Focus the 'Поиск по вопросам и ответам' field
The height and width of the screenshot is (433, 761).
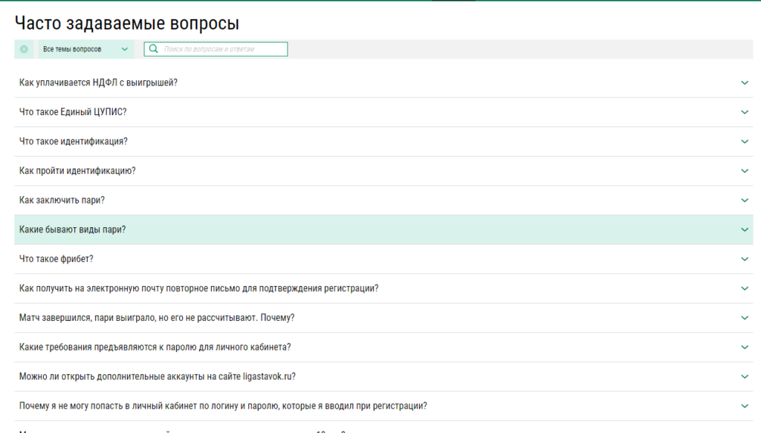pyautogui.click(x=216, y=49)
